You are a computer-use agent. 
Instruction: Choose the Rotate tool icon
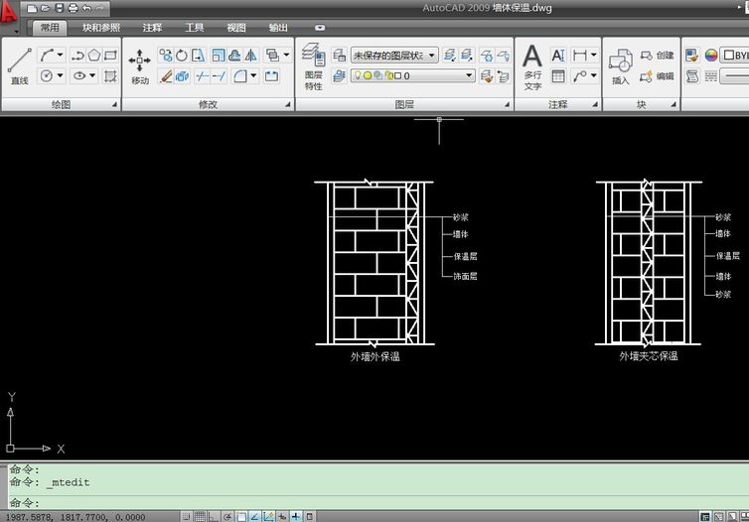pos(182,56)
